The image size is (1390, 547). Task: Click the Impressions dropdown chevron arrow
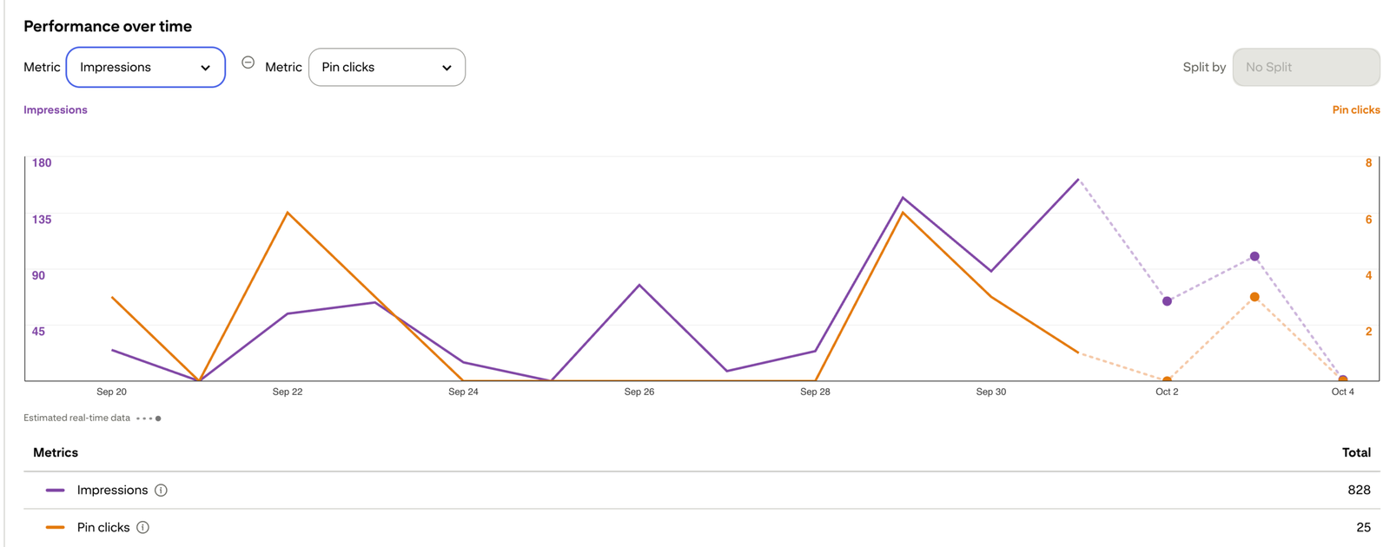click(x=205, y=68)
